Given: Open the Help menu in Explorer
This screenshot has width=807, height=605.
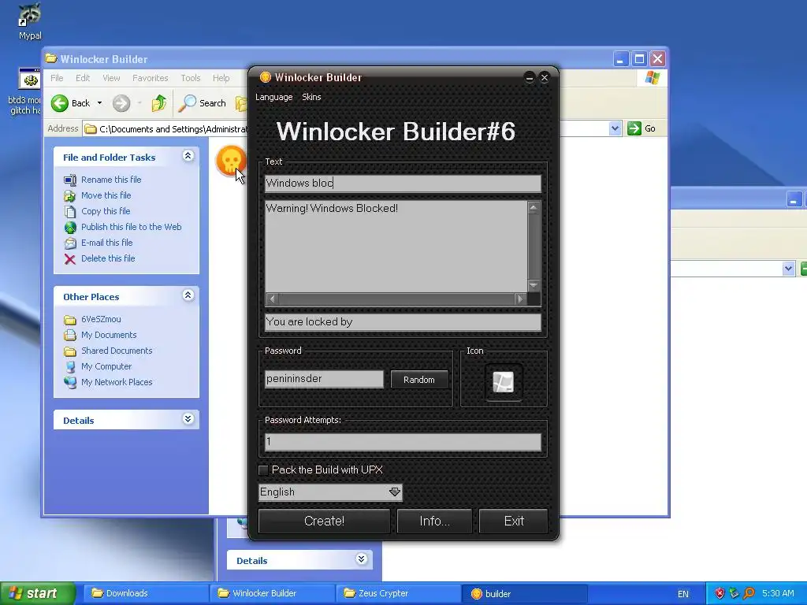Looking at the screenshot, I should 221,78.
